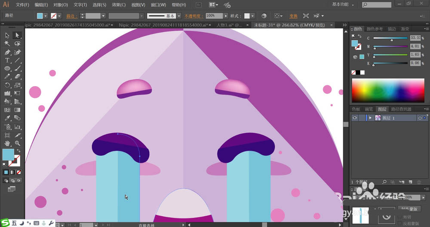Open the 效果(C) menu
Viewport: 430px width, 227px height.
pos(119,5)
